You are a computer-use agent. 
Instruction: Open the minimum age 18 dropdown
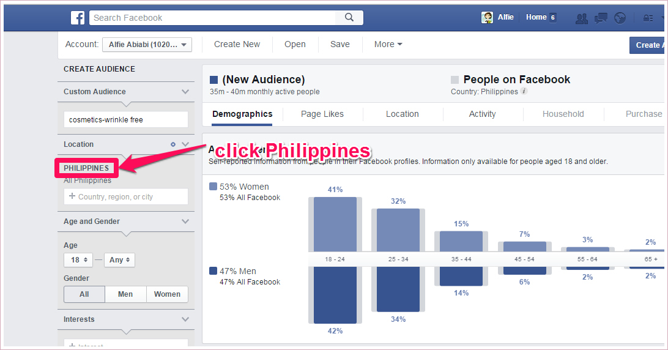point(79,260)
